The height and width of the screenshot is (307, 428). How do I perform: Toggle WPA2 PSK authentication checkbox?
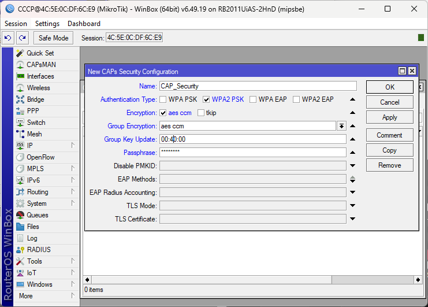click(206, 99)
